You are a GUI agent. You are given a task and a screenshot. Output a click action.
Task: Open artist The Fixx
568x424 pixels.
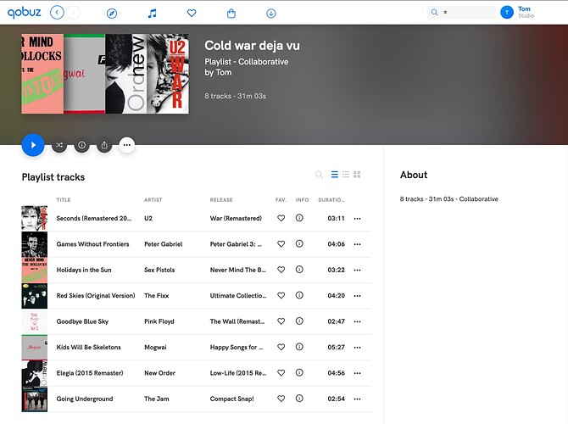click(157, 295)
